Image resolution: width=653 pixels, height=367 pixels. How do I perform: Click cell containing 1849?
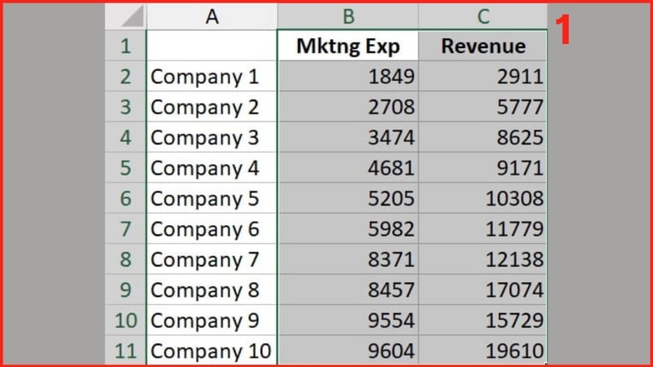tap(349, 76)
